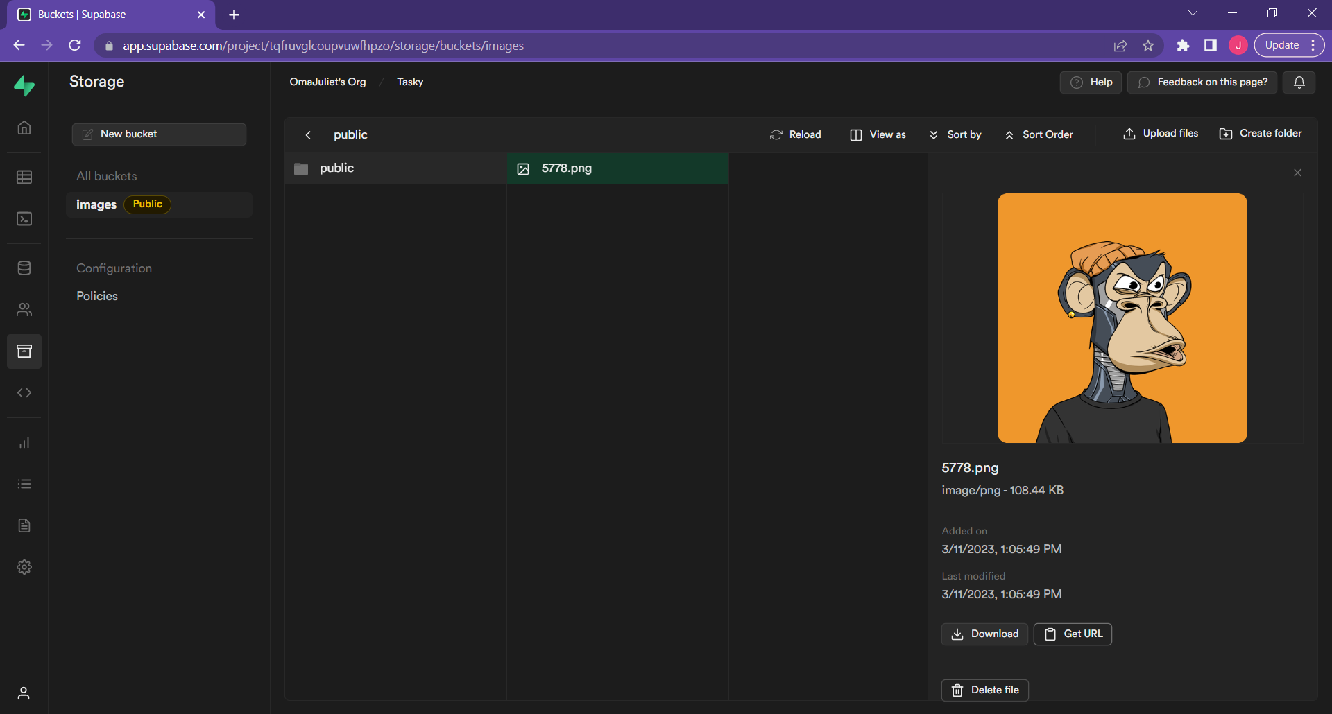Screen dimensions: 1332x714
Task: Click the Chrome three-dot menu
Action: [x=1313, y=45]
